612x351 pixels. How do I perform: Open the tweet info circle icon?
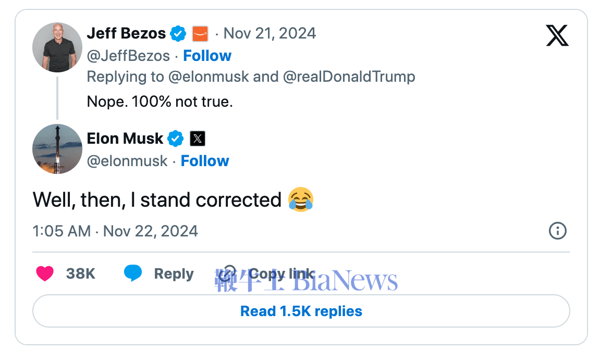point(557,231)
